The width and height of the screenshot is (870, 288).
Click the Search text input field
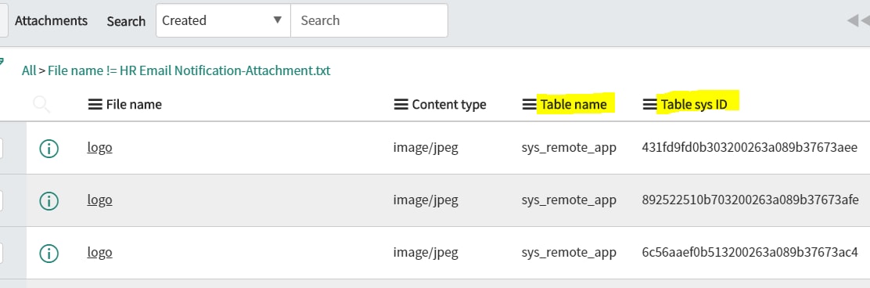click(x=369, y=20)
